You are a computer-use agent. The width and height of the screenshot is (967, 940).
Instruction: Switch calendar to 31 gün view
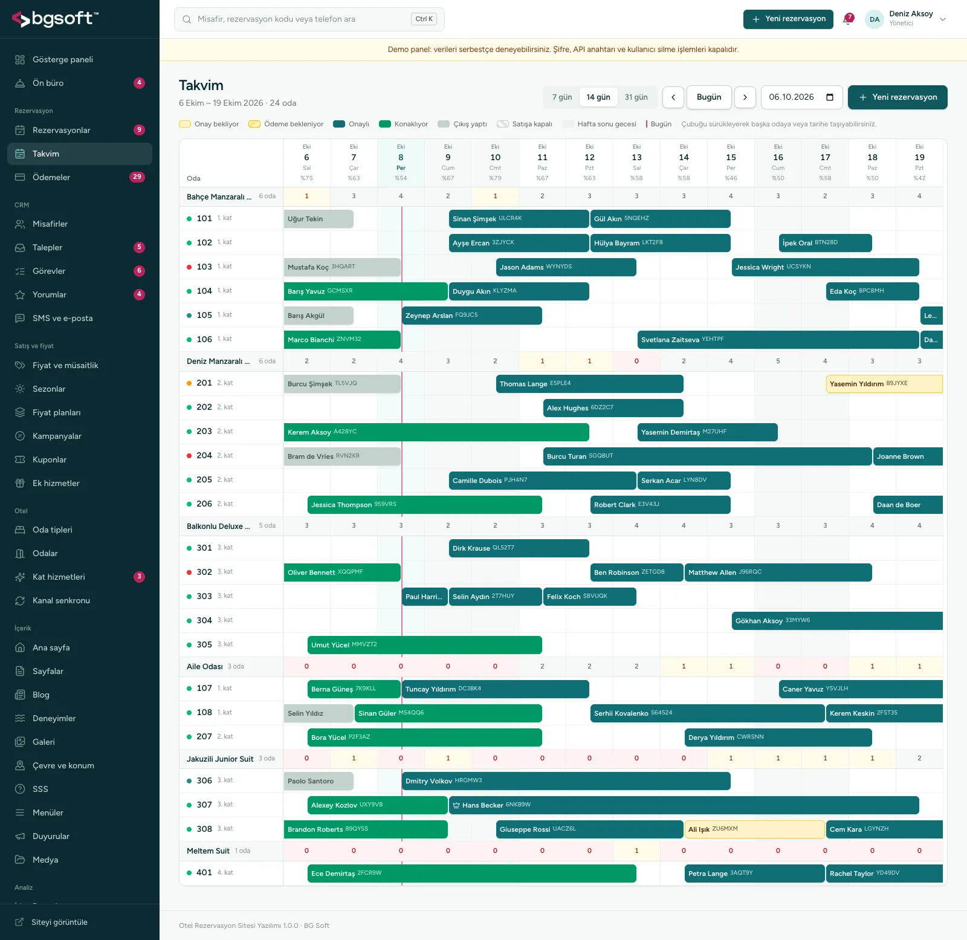pos(636,97)
